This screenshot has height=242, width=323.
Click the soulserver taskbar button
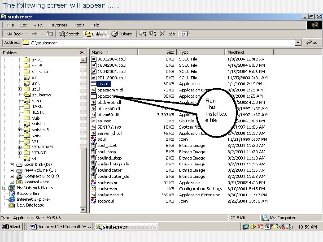pos(127,227)
